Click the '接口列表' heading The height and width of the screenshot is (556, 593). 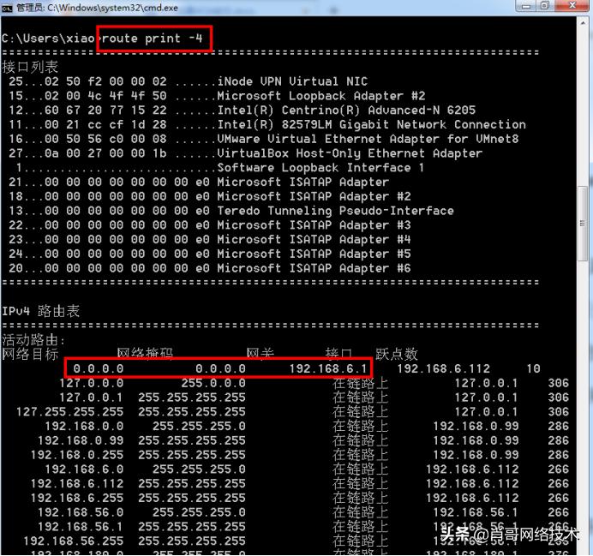30,67
